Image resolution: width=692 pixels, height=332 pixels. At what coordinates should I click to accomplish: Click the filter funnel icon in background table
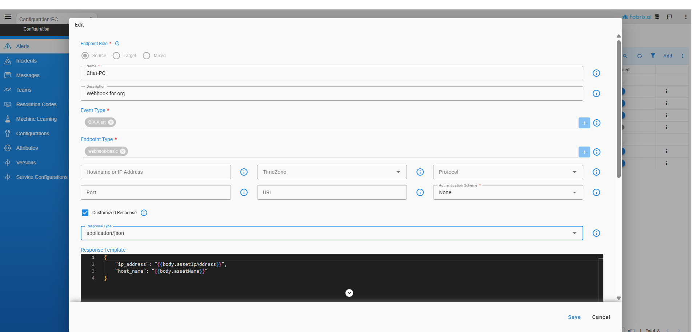653,56
